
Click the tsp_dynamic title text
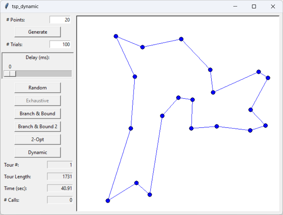tap(25, 6)
